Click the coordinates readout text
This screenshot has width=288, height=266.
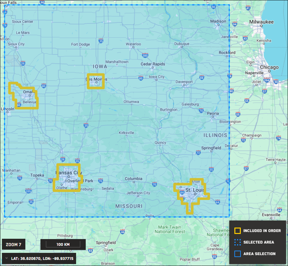tap(42, 259)
